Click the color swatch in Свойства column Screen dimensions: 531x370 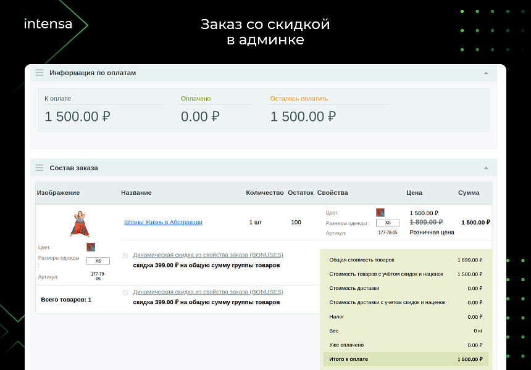380,212
